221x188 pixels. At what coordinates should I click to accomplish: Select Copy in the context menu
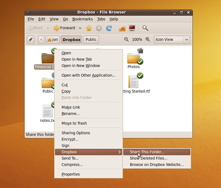coord(88,91)
